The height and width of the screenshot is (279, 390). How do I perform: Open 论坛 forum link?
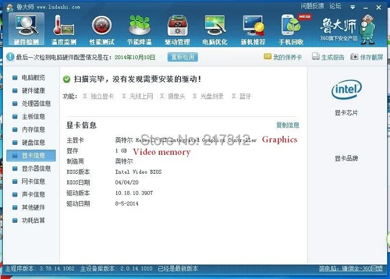(x=335, y=6)
